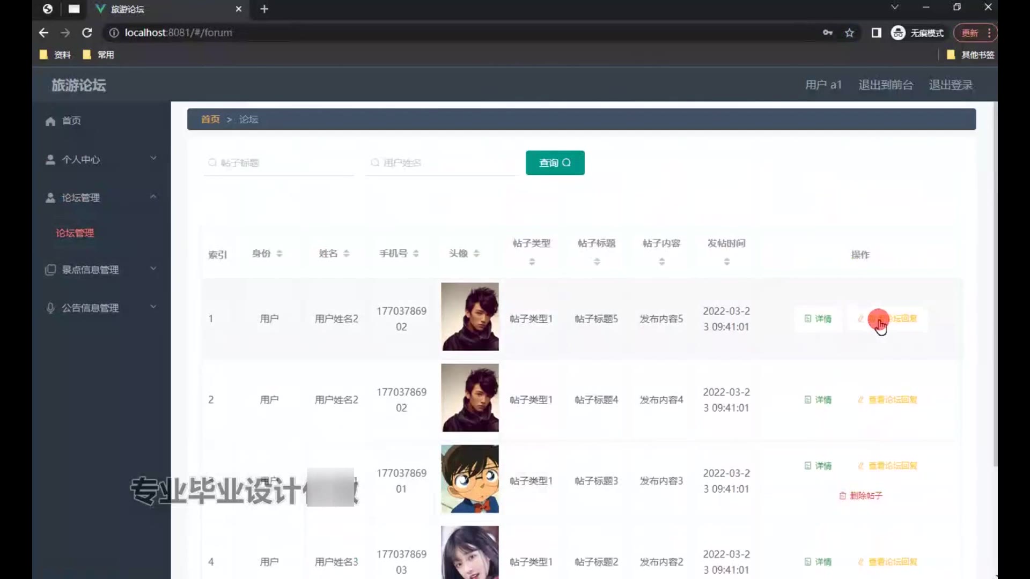Open 详情 for 帖子标题2 row

(x=818, y=561)
